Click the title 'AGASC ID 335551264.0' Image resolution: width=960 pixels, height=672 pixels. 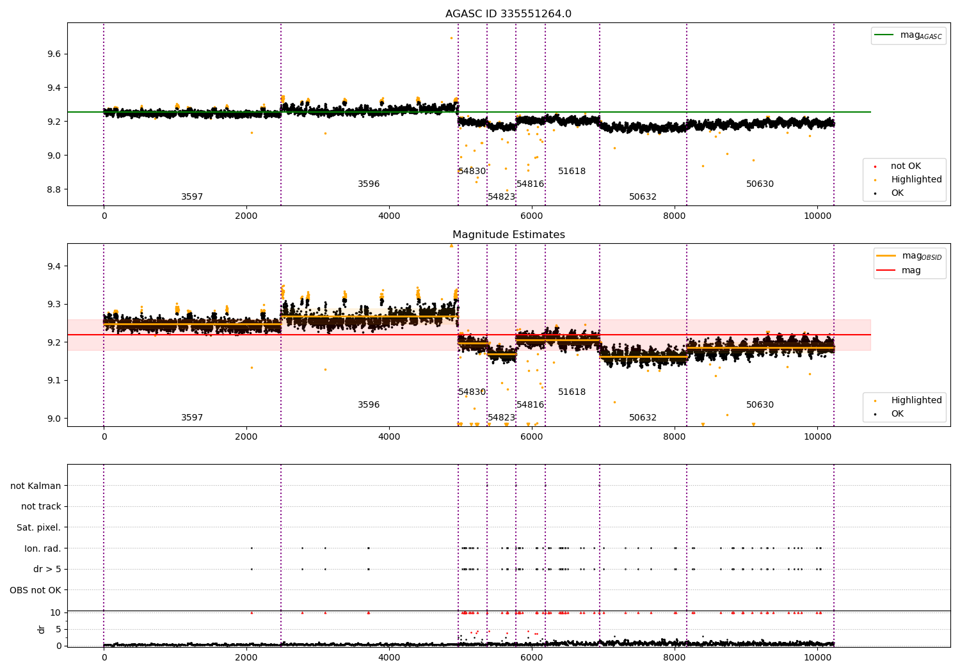click(x=508, y=14)
